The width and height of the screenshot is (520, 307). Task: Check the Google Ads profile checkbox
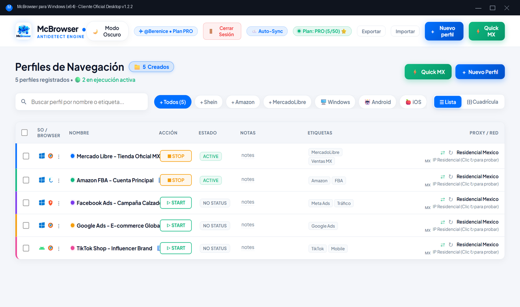pos(26,225)
